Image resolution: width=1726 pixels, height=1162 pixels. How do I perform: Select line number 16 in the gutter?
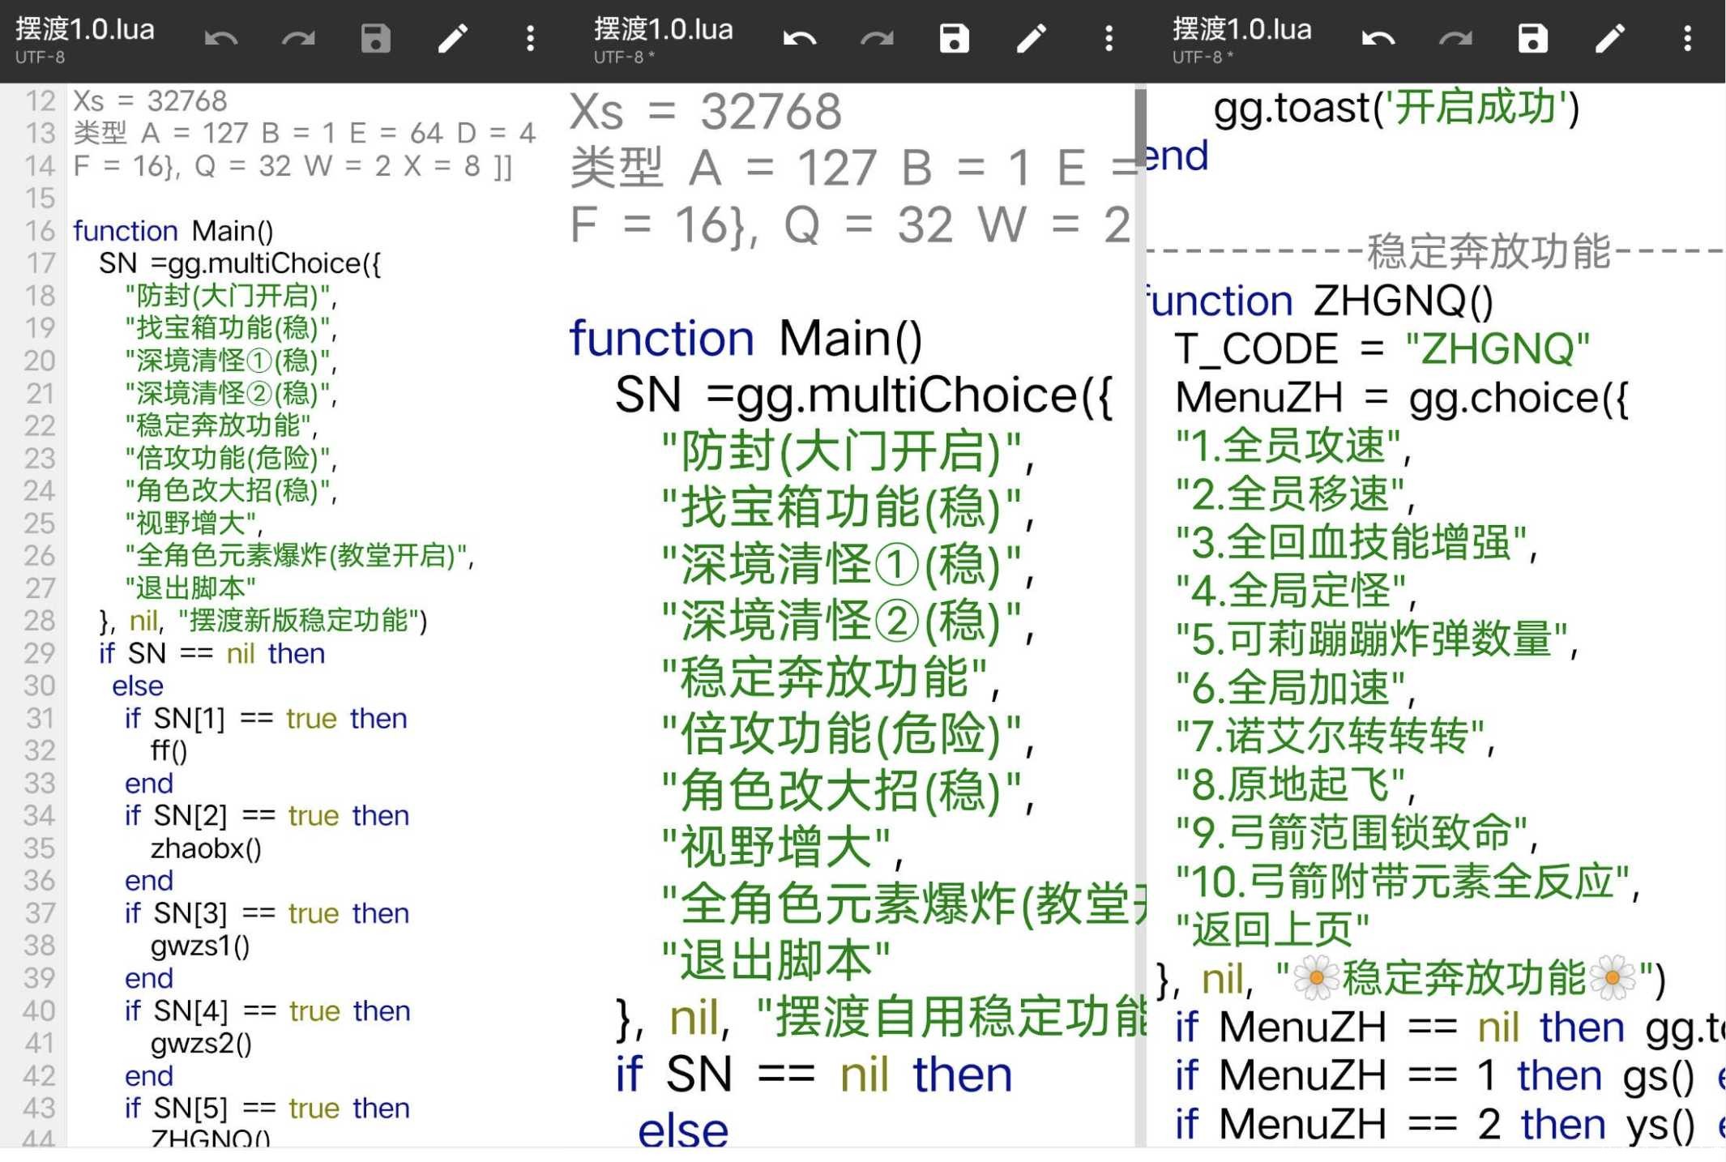(x=40, y=231)
